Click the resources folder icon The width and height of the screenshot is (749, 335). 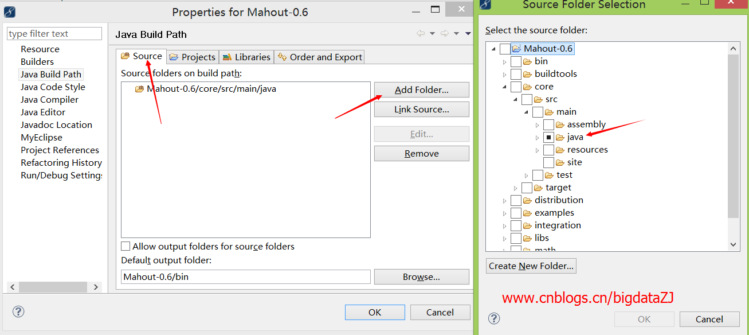tap(560, 150)
